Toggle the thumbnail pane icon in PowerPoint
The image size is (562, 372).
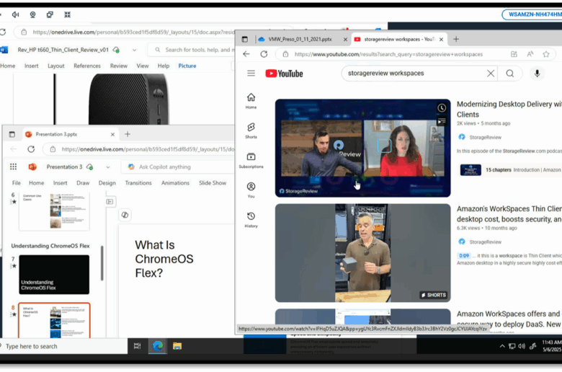110,202
